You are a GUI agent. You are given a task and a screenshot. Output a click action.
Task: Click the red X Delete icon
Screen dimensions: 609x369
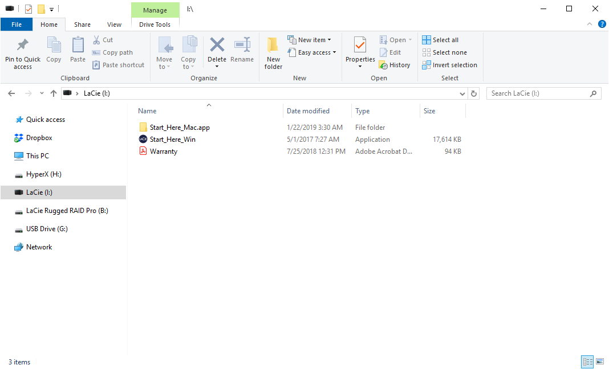point(217,46)
